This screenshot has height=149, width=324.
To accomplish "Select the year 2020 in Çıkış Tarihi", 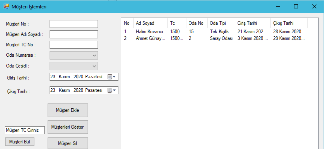I will tap(78, 90).
